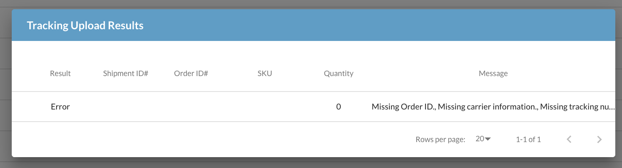Click the 1-1 of 1 pagination text
622x168 pixels.
coord(529,140)
